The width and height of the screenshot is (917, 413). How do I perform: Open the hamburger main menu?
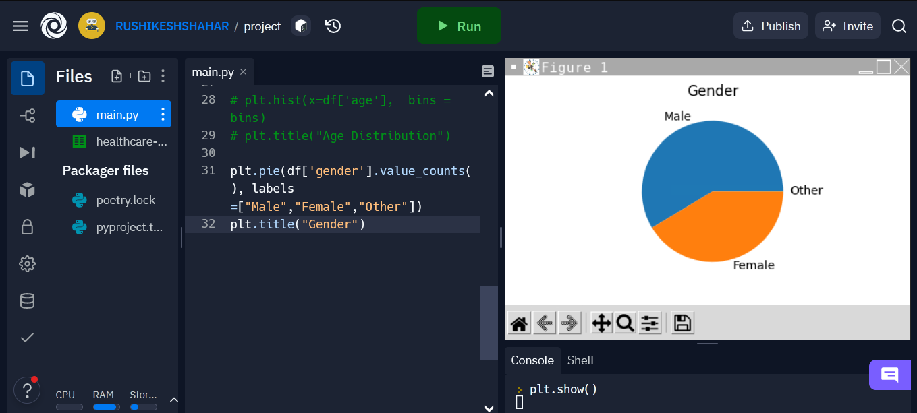tap(21, 26)
